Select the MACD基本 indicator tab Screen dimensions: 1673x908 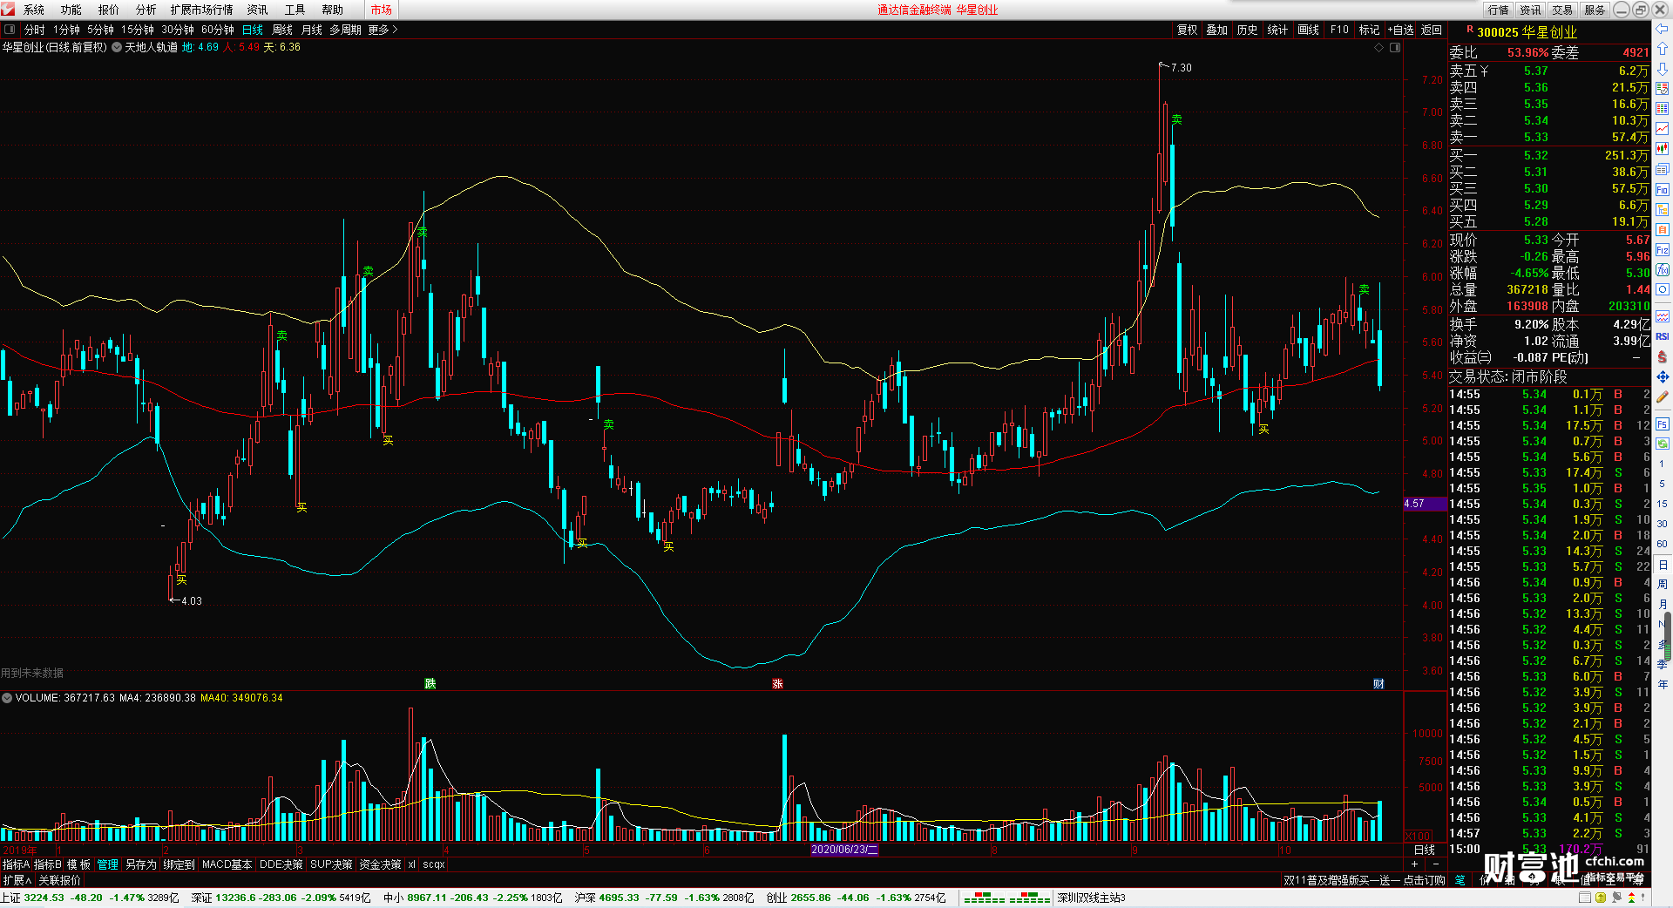(x=227, y=864)
